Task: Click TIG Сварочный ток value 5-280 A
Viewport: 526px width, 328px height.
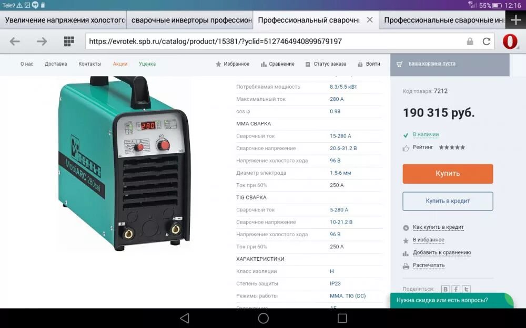Action: click(x=339, y=210)
